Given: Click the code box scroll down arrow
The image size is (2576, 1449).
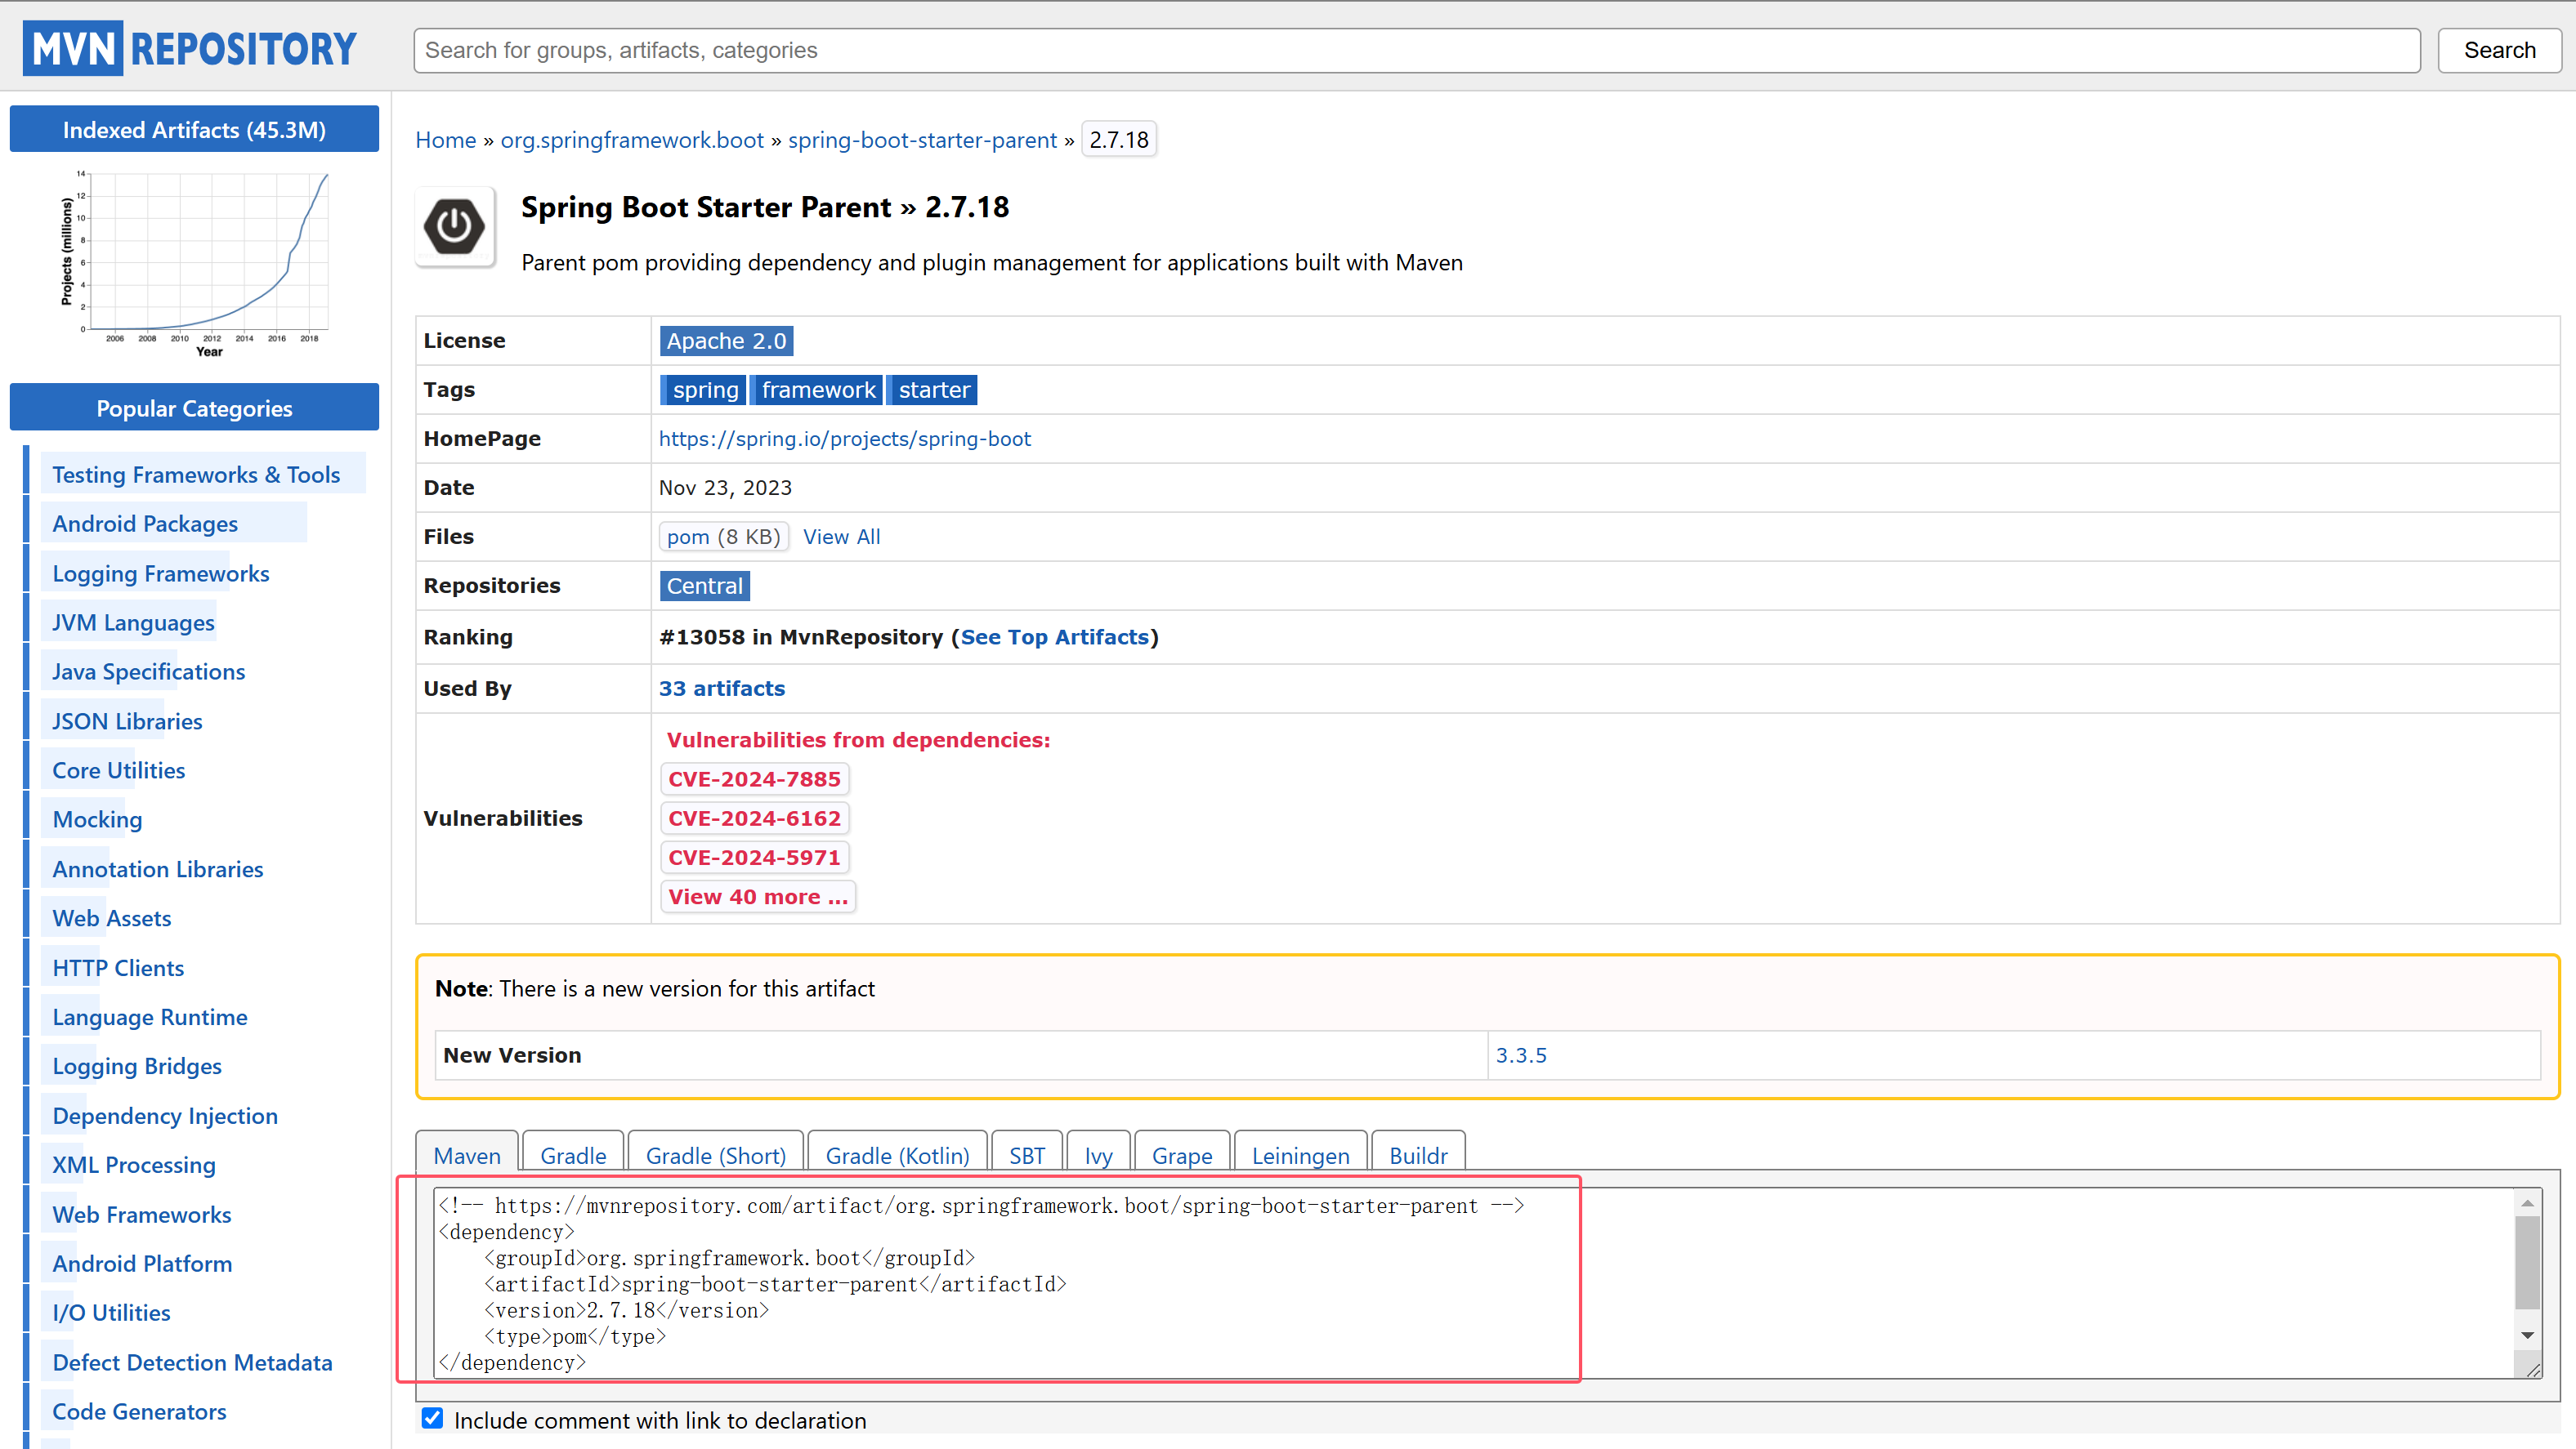Looking at the screenshot, I should 2527,1336.
